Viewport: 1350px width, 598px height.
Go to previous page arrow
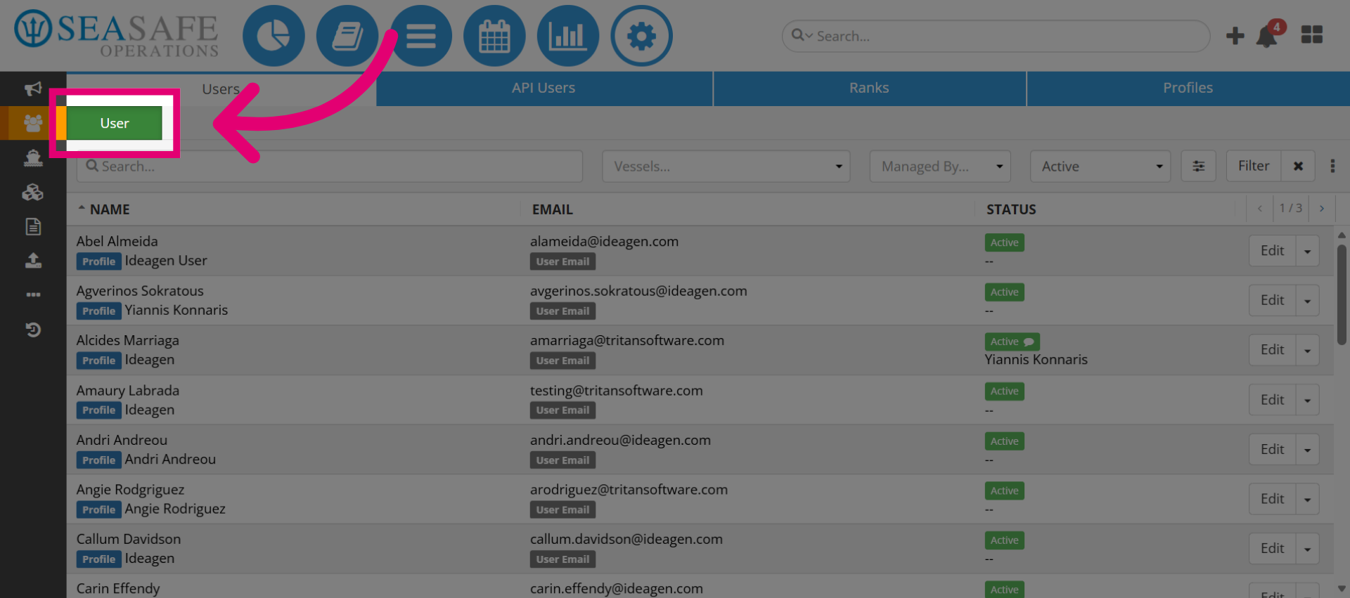coord(1260,208)
